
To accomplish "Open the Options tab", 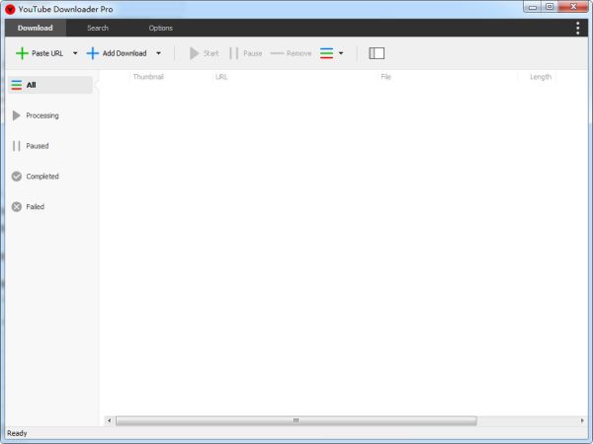I will click(161, 28).
